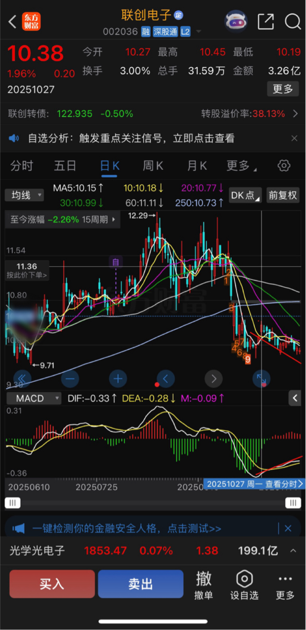Expand the stock switcher arrow beside L2
The image size is (306, 630).
click(198, 32)
